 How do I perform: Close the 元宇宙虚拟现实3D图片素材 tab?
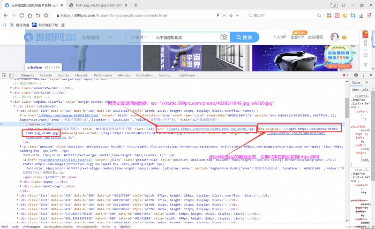(x=62, y=5)
